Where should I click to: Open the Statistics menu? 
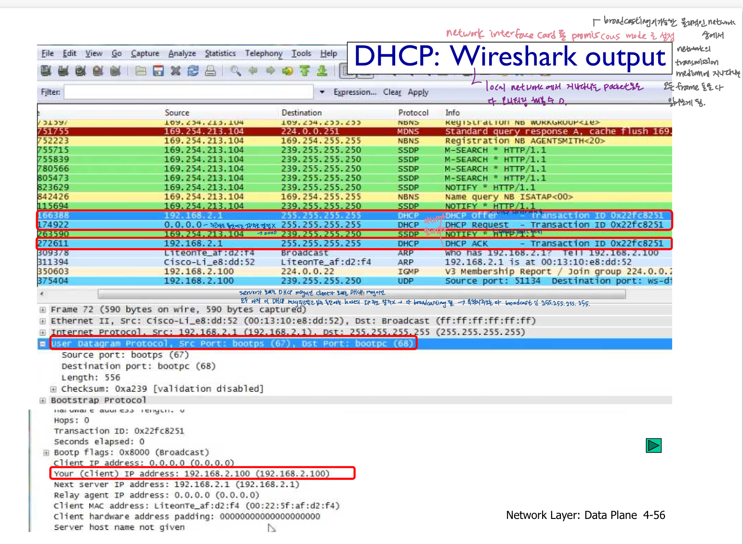pos(220,53)
